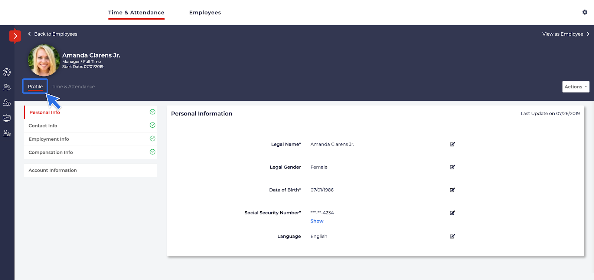
Task: Show the full Social Security Number
Action: pyautogui.click(x=317, y=221)
